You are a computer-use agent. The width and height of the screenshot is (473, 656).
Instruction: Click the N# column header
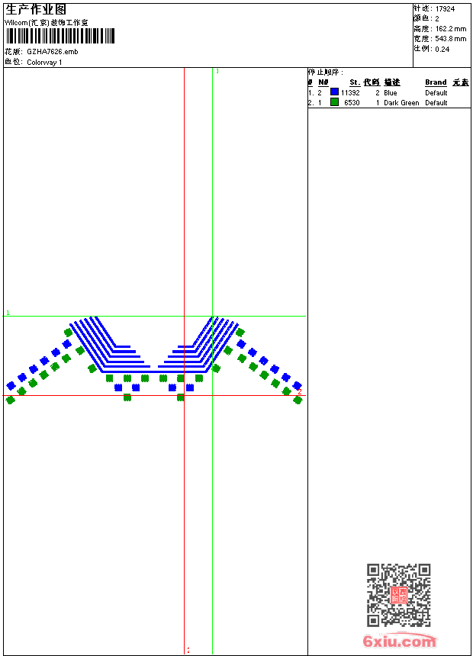coord(323,82)
